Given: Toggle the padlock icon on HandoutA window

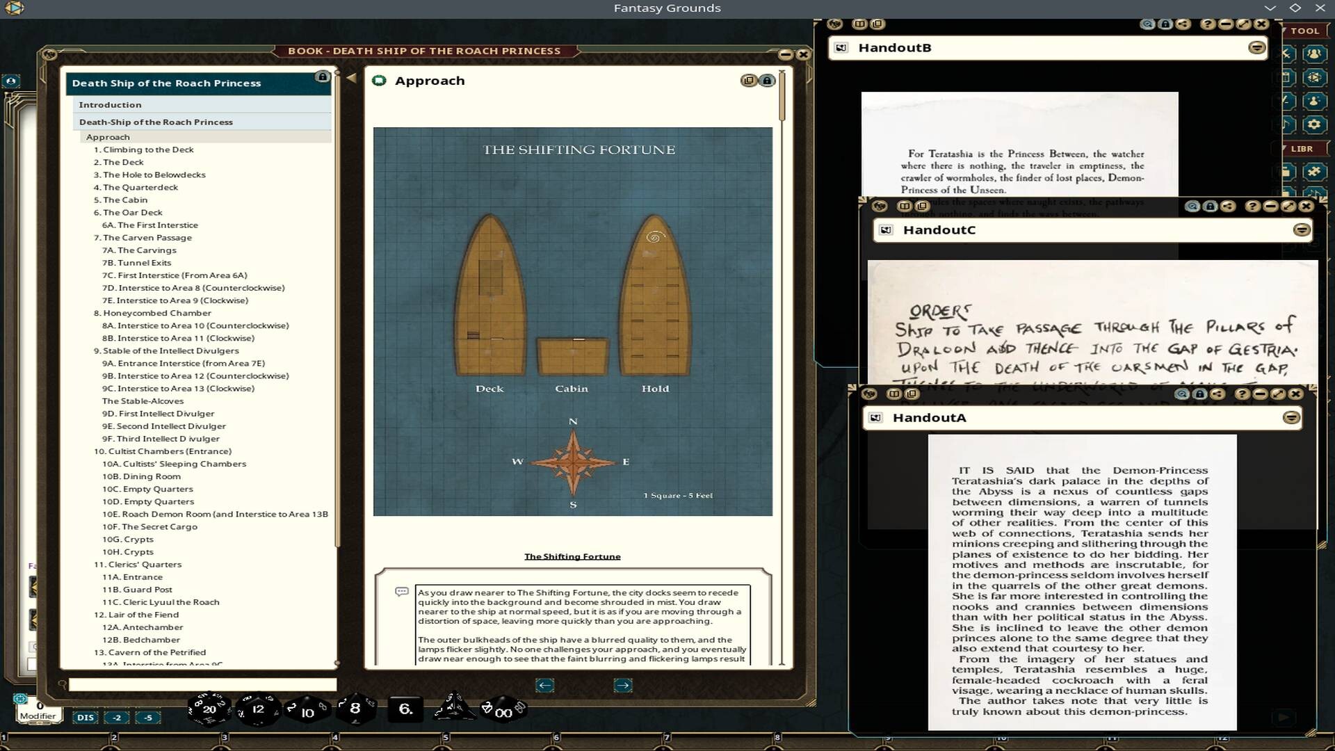Looking at the screenshot, I should pyautogui.click(x=1199, y=394).
